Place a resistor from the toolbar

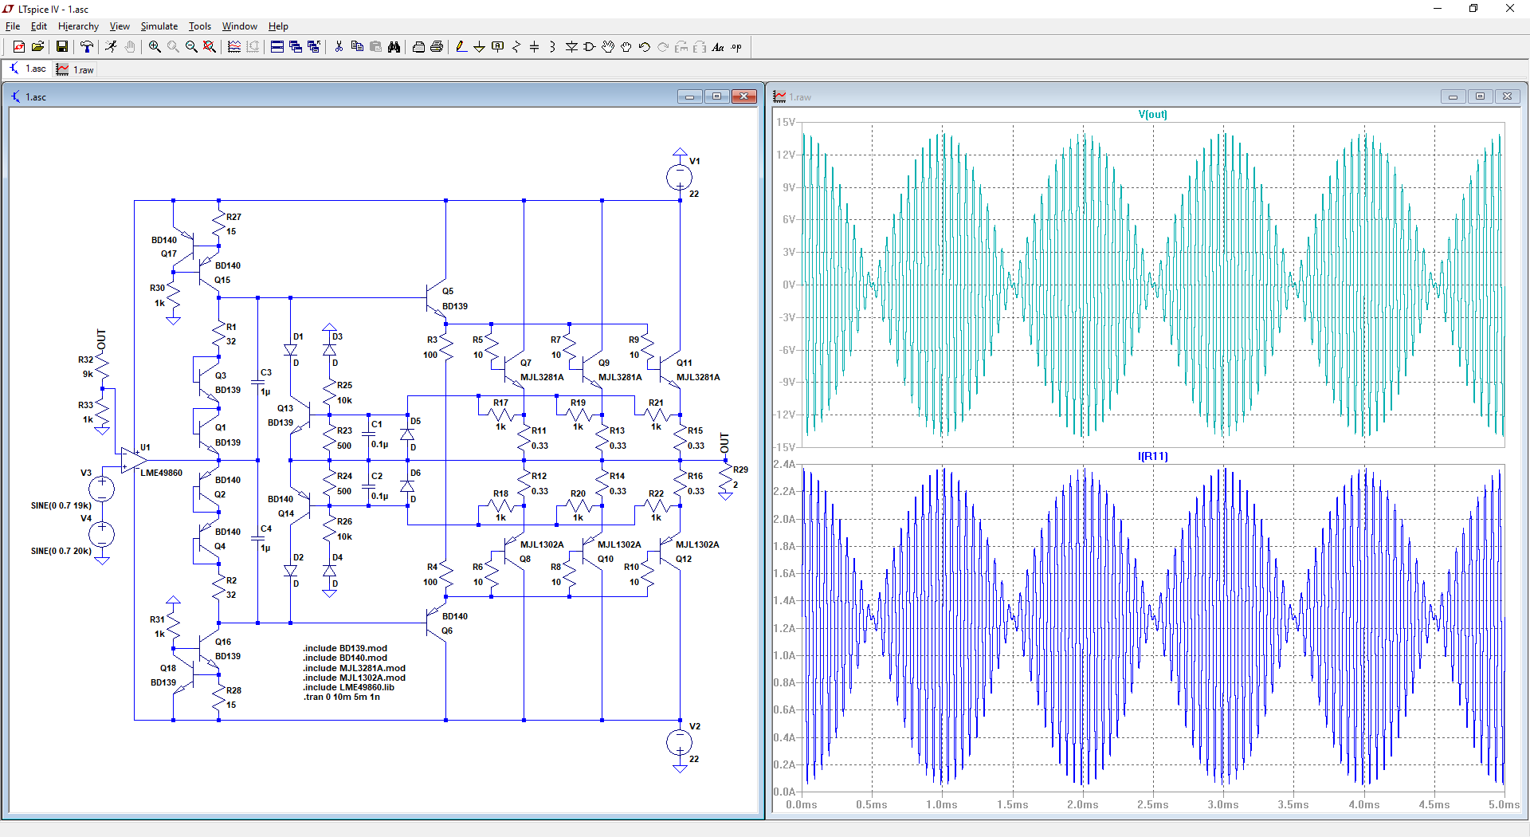pyautogui.click(x=516, y=47)
